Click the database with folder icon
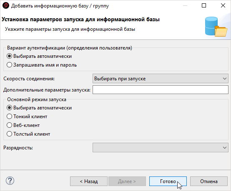This screenshot has height=191, width=231. click(216, 27)
